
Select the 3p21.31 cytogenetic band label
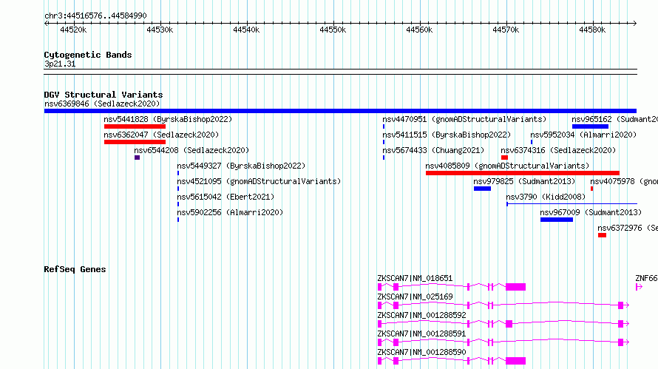point(60,64)
